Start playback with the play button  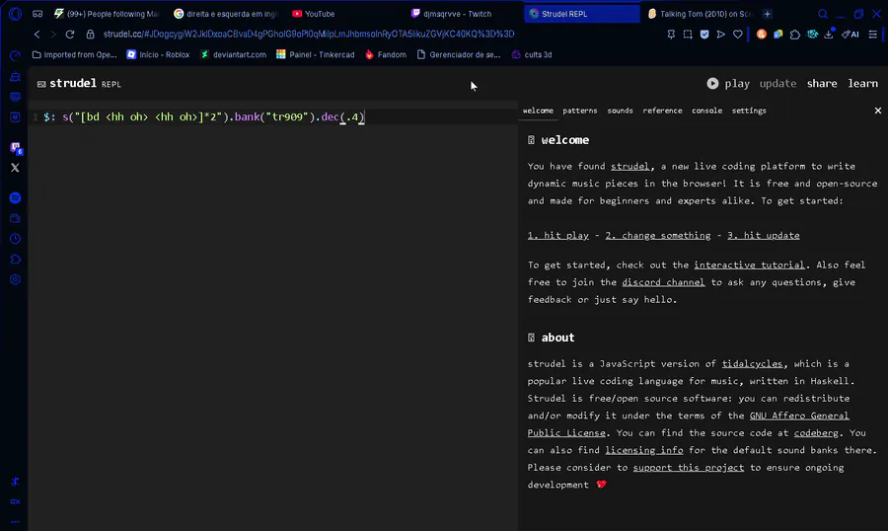coord(728,83)
